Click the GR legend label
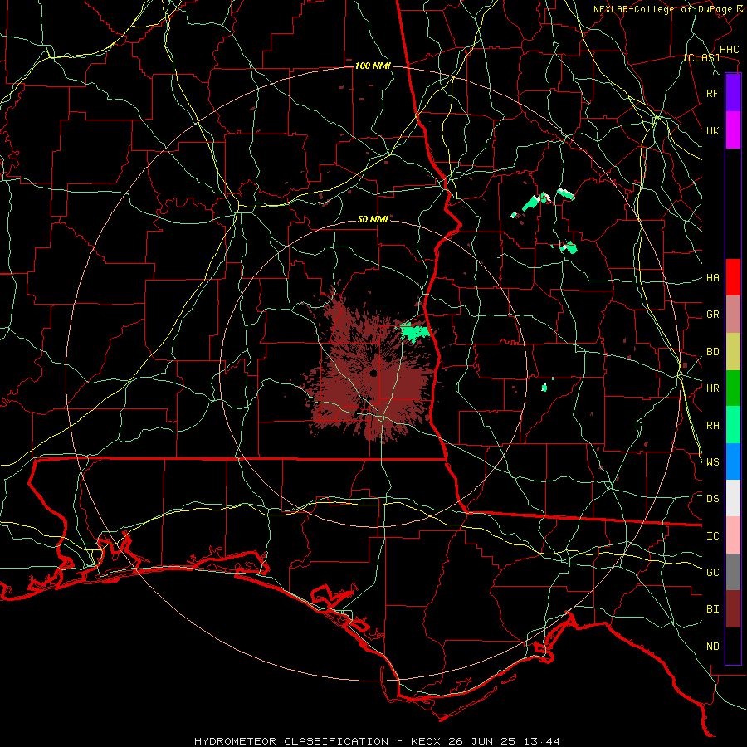747x747 pixels. pyautogui.click(x=712, y=315)
